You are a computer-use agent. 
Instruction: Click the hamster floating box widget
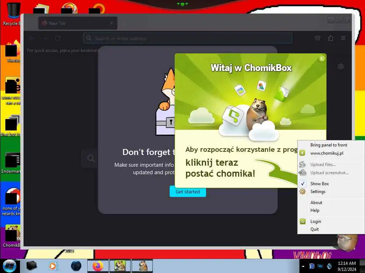(346, 242)
